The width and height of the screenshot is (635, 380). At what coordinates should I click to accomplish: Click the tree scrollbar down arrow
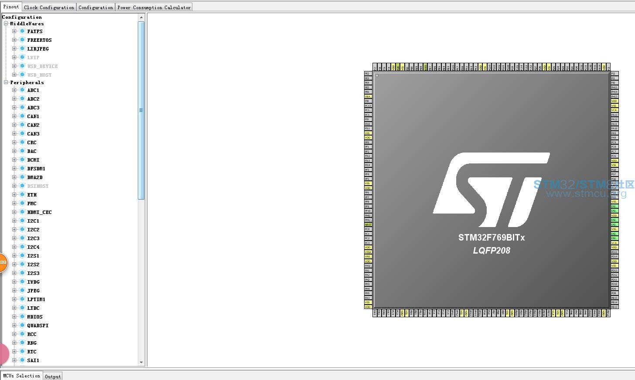(141, 363)
